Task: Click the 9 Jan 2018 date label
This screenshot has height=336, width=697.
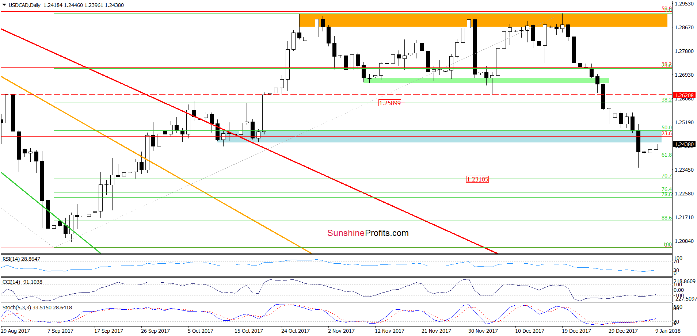Action: tap(668, 331)
